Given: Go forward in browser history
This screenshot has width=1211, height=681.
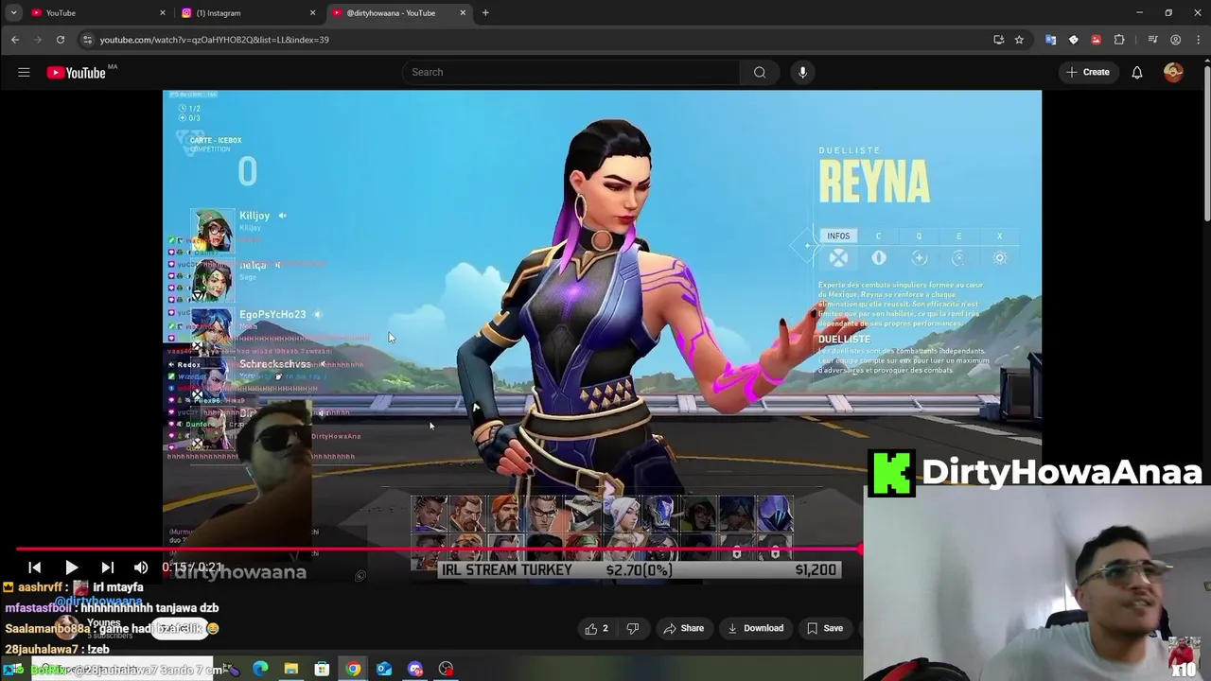Looking at the screenshot, I should [x=38, y=40].
